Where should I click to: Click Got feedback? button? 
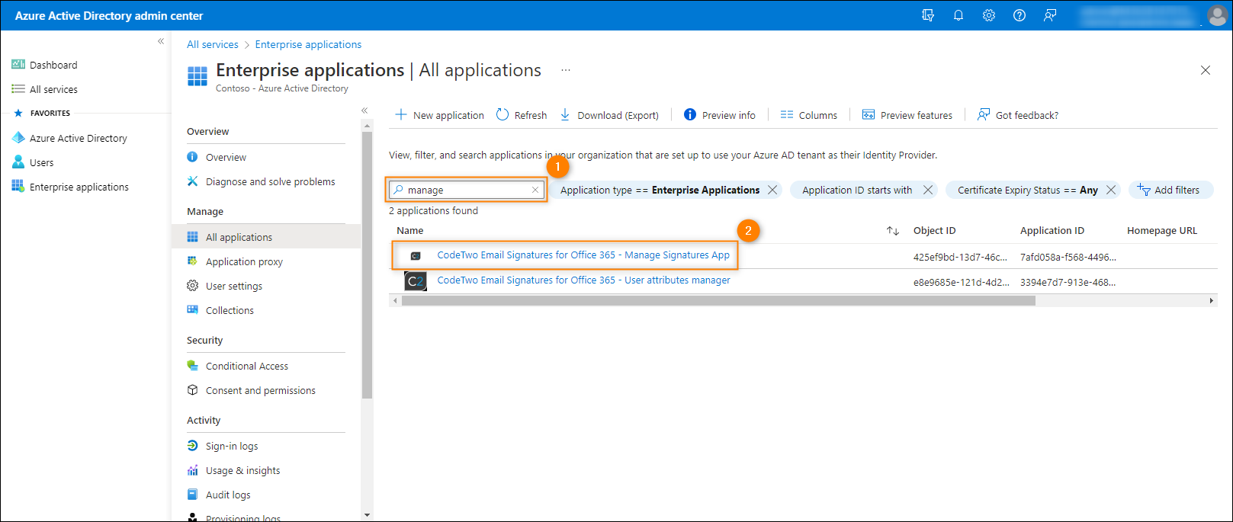[x=1018, y=115]
